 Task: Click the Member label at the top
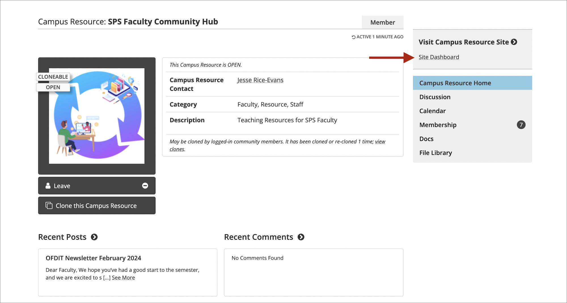coord(382,22)
